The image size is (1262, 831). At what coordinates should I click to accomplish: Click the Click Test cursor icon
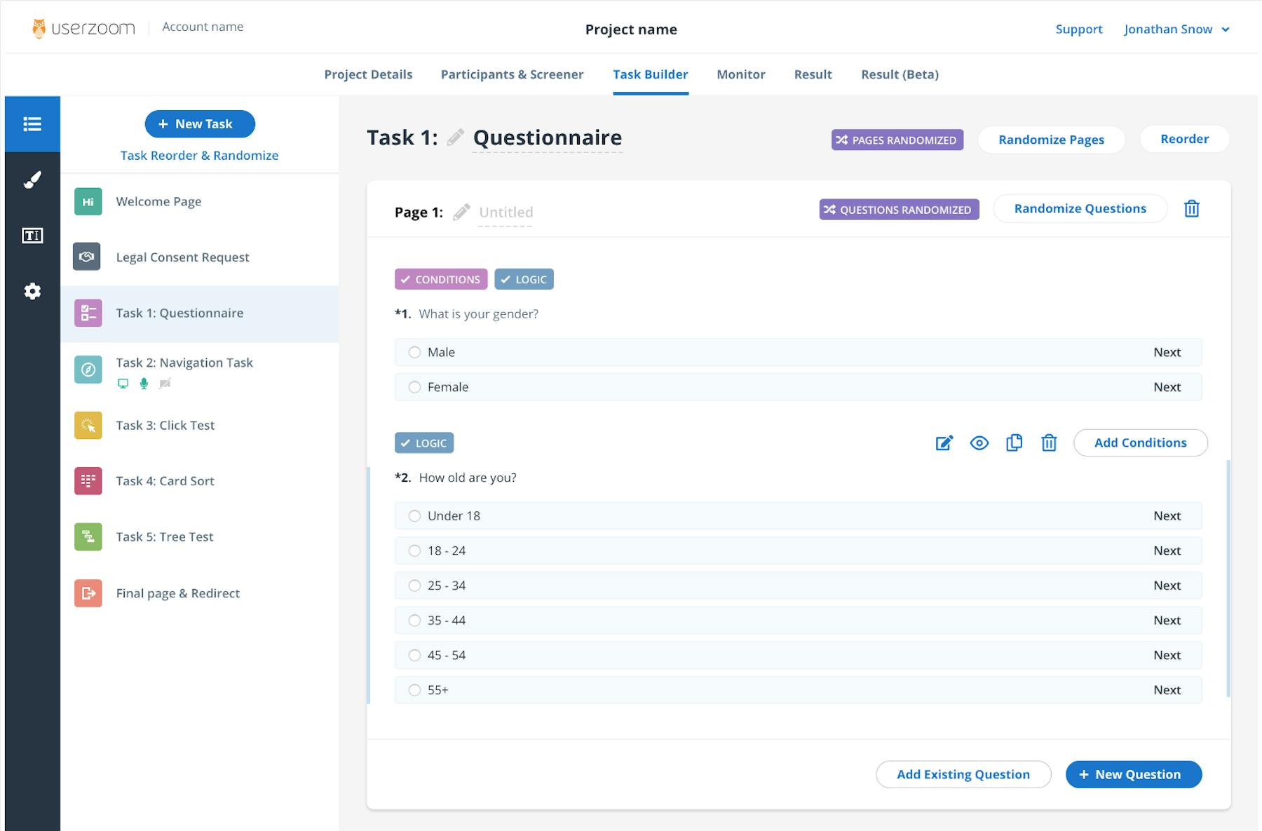click(88, 425)
